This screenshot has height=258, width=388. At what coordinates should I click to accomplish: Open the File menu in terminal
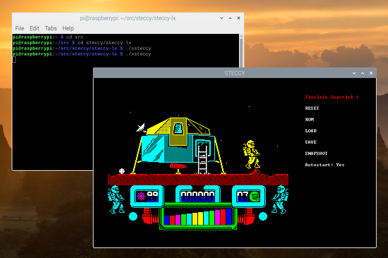(x=19, y=29)
